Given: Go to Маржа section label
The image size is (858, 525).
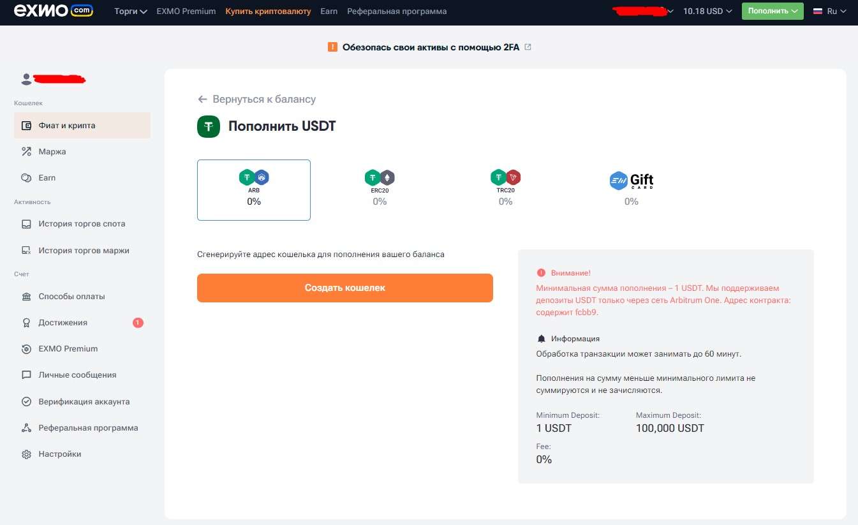Looking at the screenshot, I should coord(52,152).
